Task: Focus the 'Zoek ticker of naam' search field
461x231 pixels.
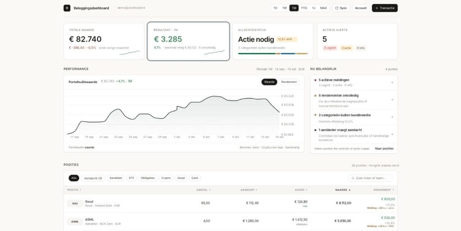Action: click(371, 178)
